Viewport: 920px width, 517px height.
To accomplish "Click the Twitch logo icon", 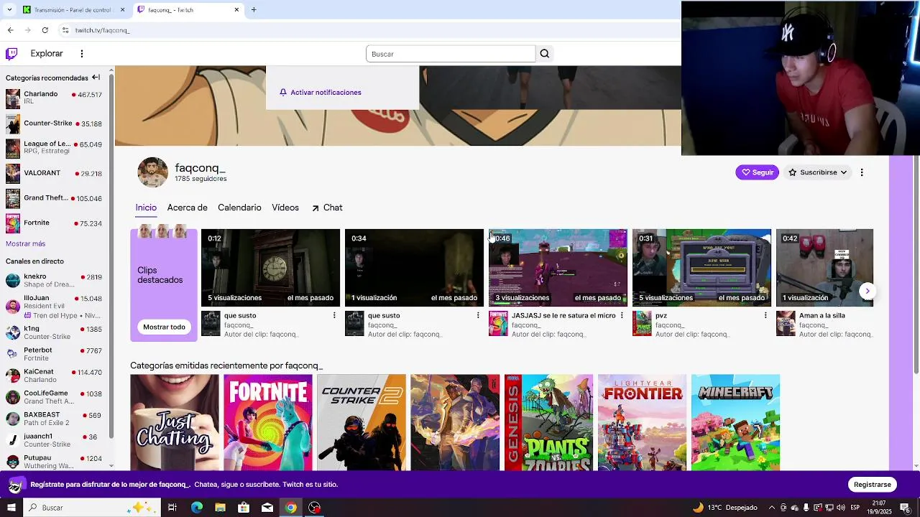I will [x=11, y=53].
